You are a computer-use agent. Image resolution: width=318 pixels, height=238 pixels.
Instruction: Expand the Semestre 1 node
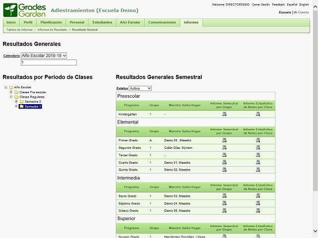16,107
